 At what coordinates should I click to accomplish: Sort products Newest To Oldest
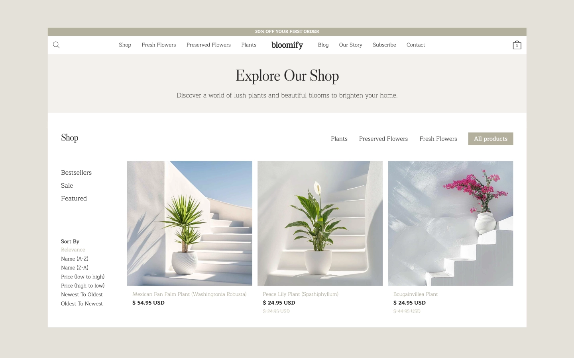click(82, 295)
